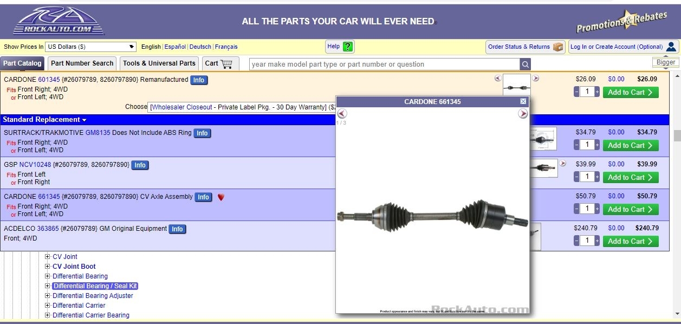The height and width of the screenshot is (324, 681).
Task: Open Info for CARDONE 601345
Action: (x=199, y=80)
